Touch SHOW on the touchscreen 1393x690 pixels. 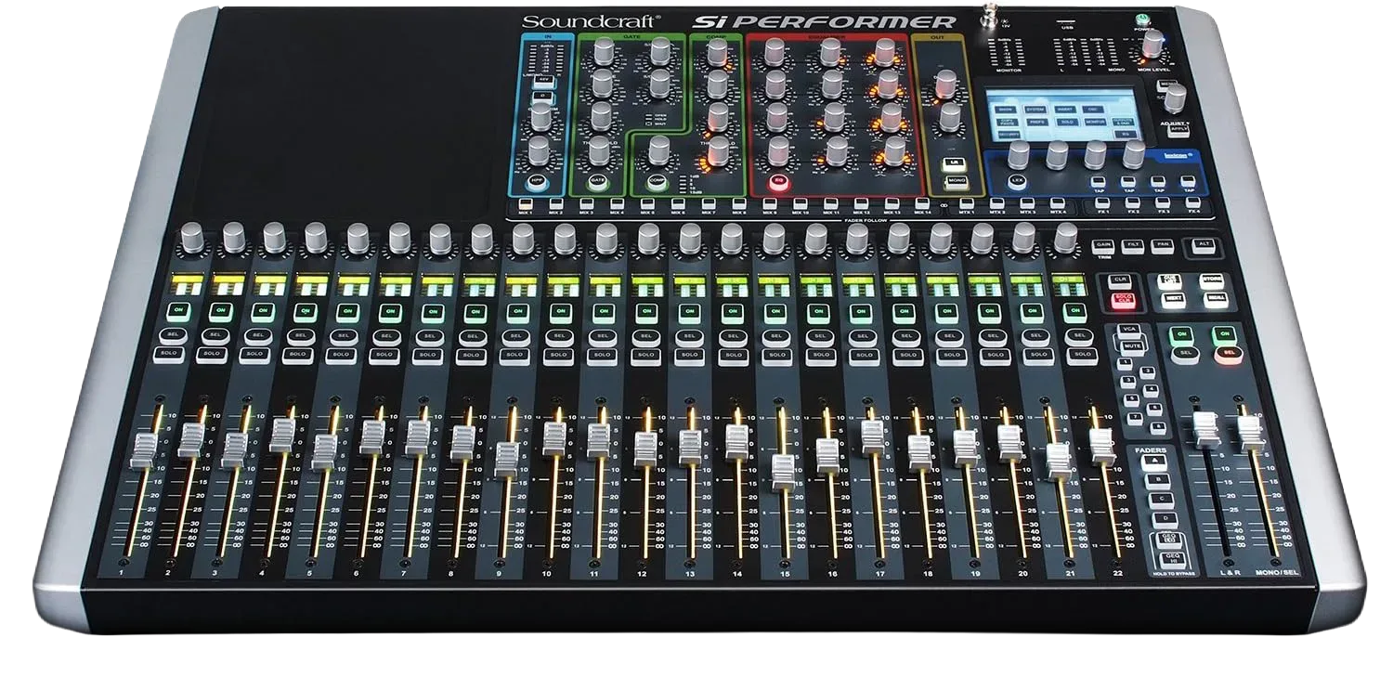[1006, 110]
